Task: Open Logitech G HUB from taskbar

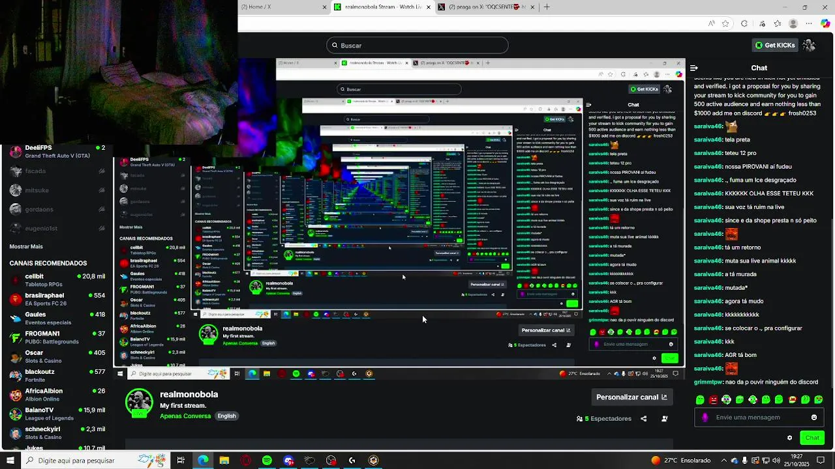Action: pos(352,461)
